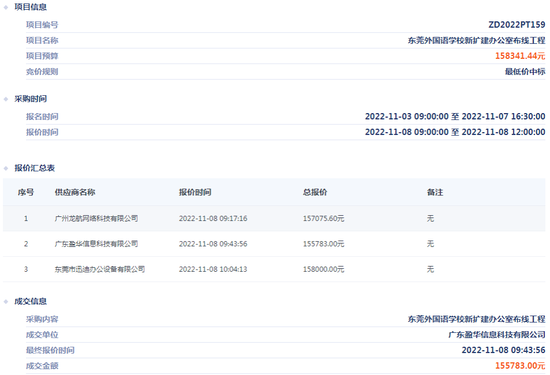This screenshot has height=375, width=550.
Task: Click the 项目编号 label
Action: click(x=42, y=25)
